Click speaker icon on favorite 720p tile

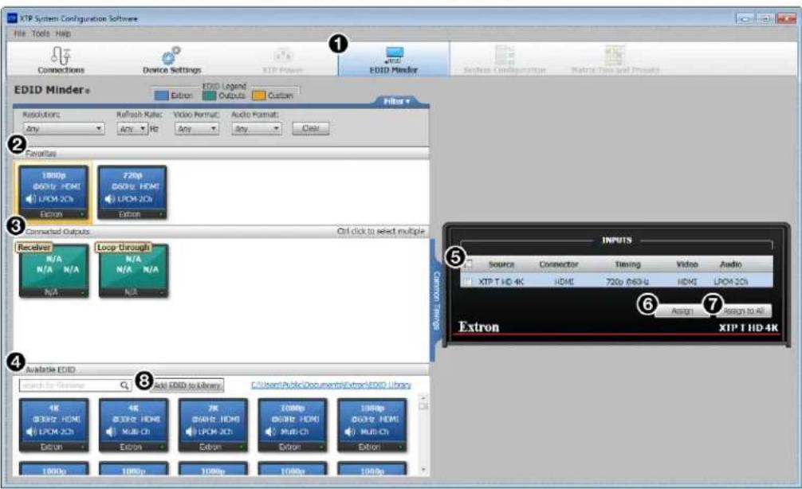(110, 199)
